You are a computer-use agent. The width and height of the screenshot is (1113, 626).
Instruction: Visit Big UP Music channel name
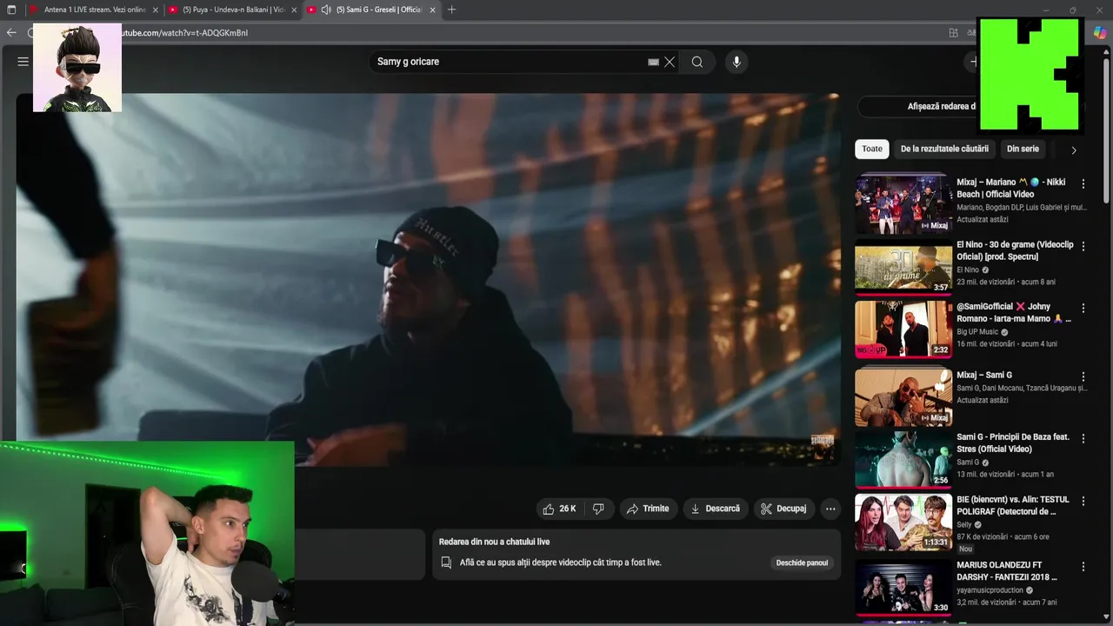[x=977, y=331]
